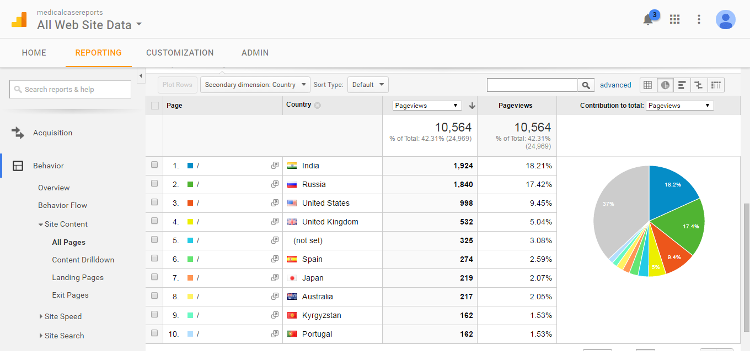Open Secondary dimension: Country dropdown

255,85
